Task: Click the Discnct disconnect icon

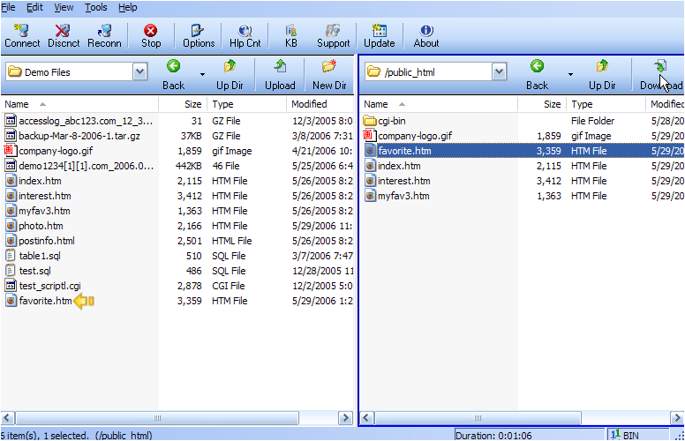Action: (x=64, y=35)
